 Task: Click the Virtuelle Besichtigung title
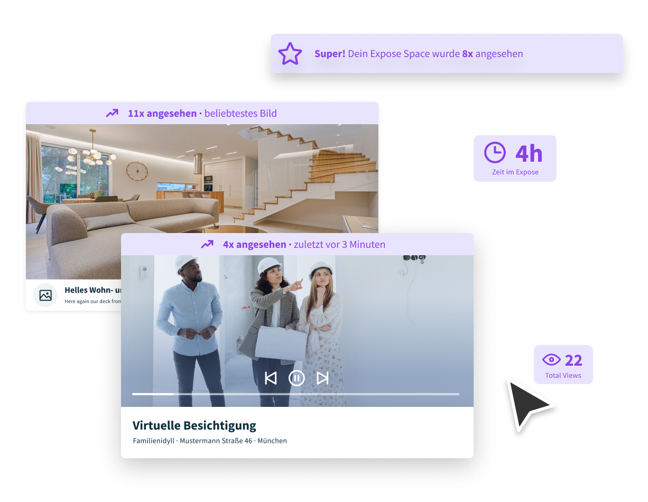(x=194, y=425)
